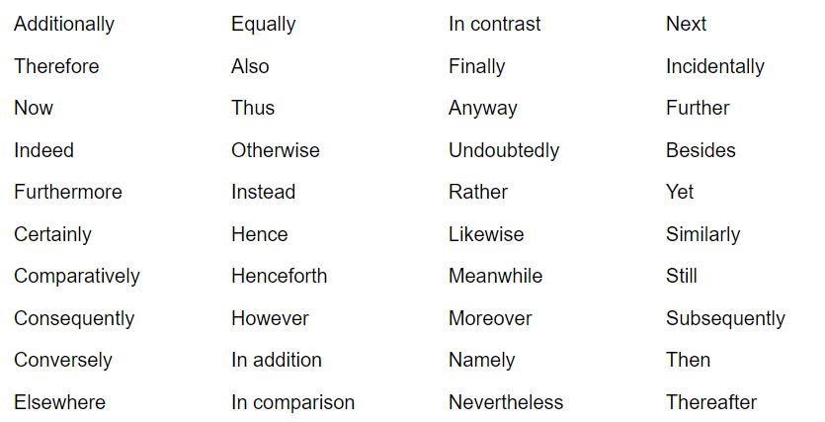The image size is (825, 422).
Task: Click the word "Additionally"
Action: (64, 24)
